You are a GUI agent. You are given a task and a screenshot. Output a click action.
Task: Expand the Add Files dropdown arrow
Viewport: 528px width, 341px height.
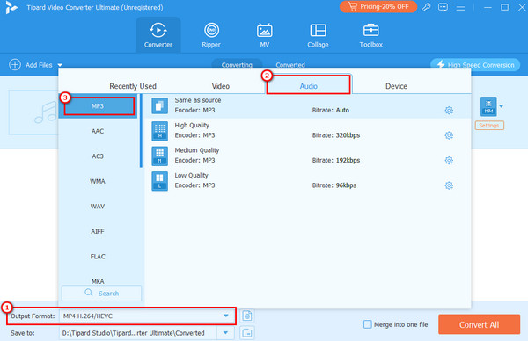coord(60,65)
